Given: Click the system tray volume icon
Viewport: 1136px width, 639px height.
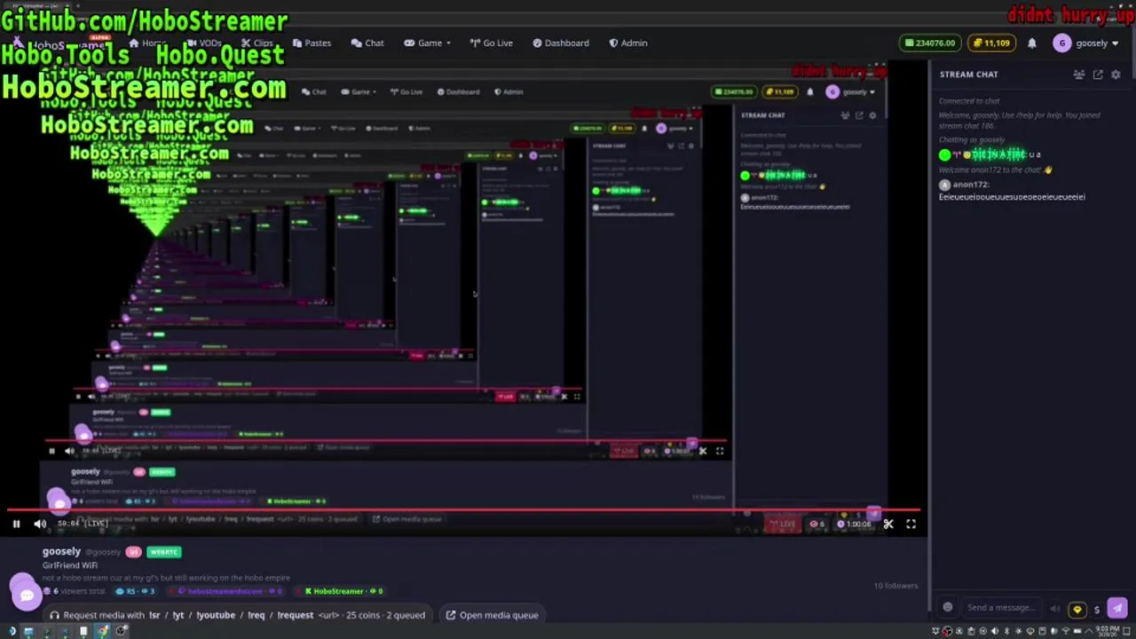Looking at the screenshot, I should tap(995, 631).
